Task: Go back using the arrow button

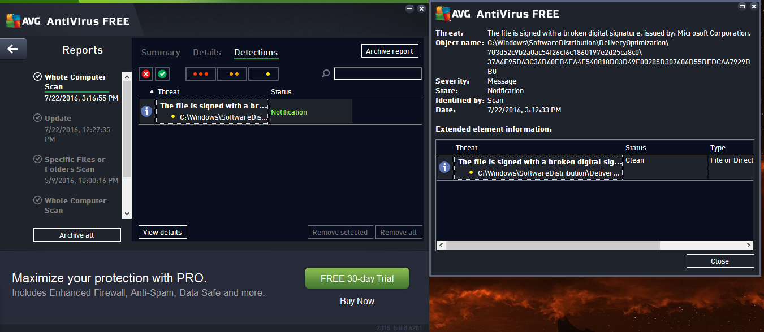Action: [13, 49]
